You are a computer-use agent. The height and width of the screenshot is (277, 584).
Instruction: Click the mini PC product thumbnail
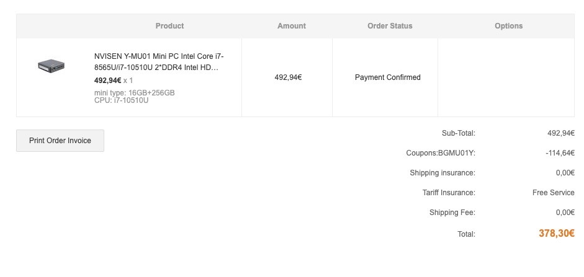51,66
